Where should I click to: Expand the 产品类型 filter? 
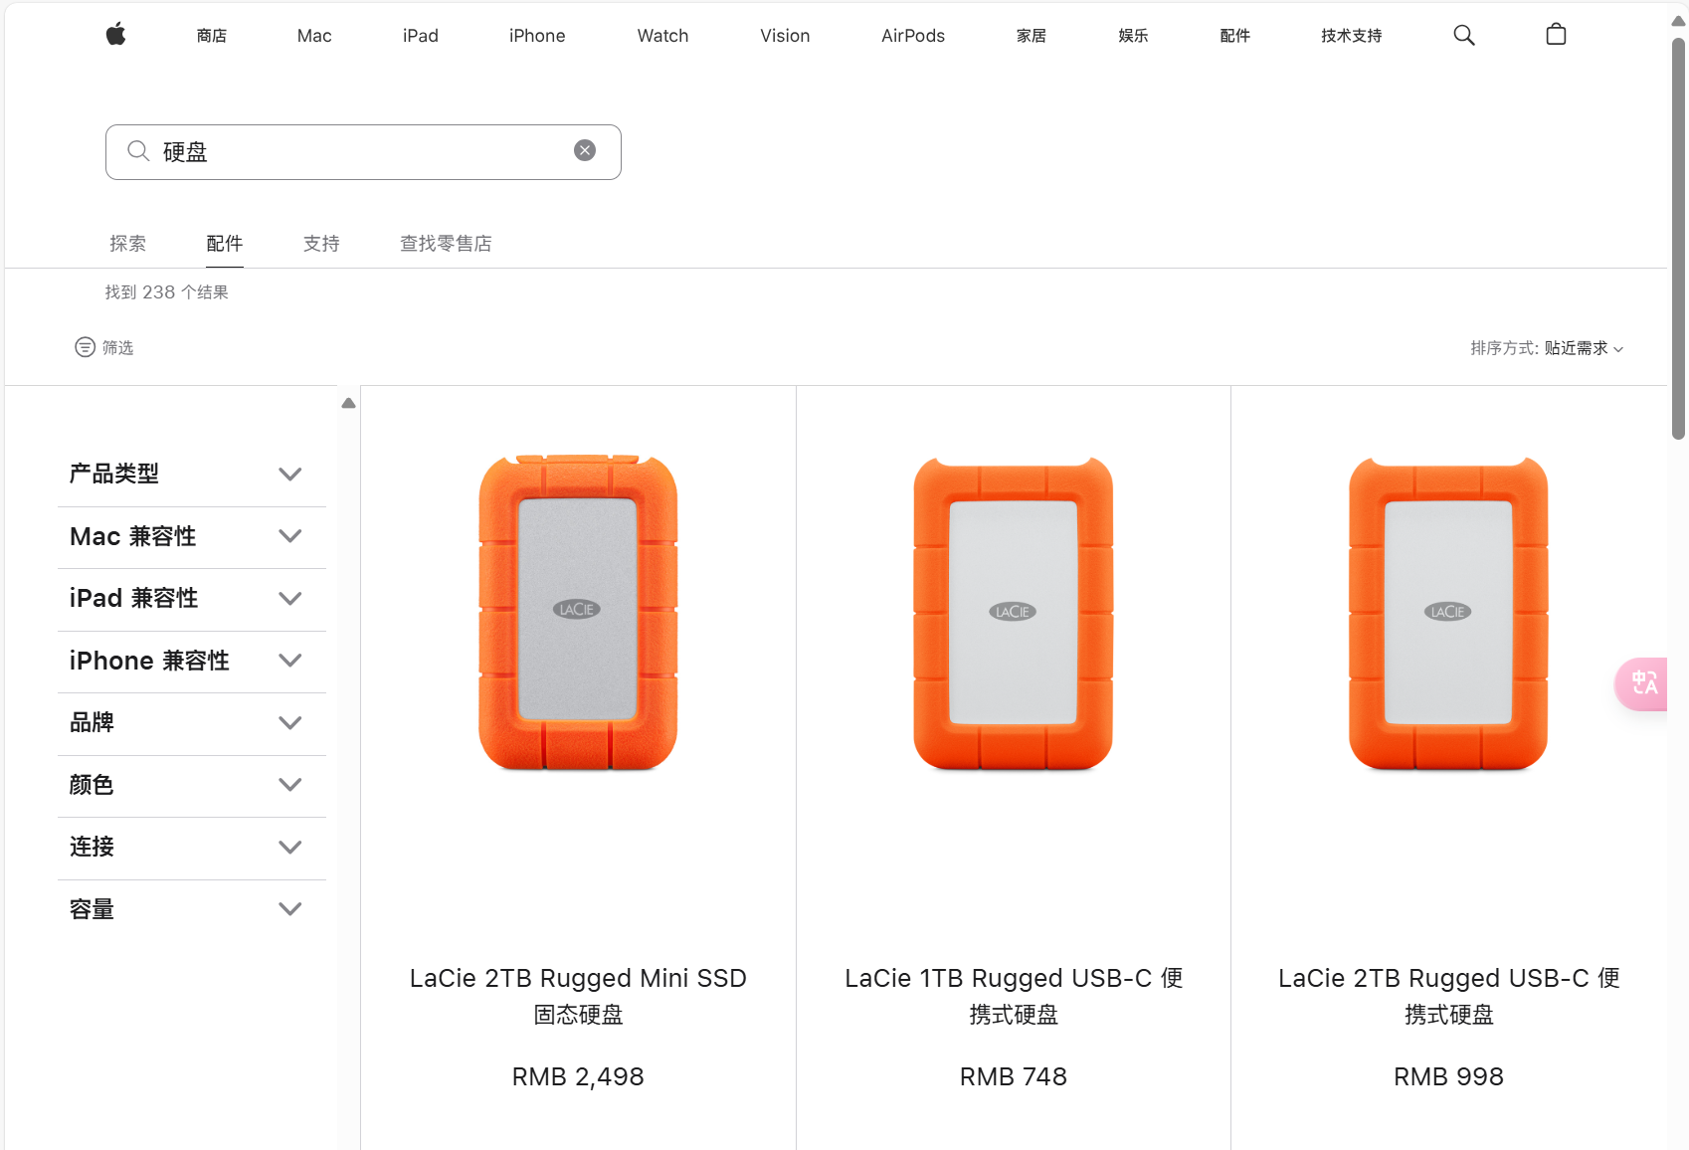pyautogui.click(x=192, y=475)
